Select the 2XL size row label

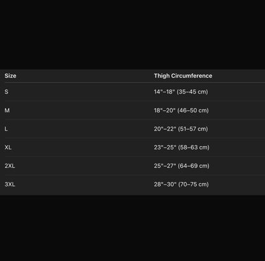pyautogui.click(x=10, y=166)
